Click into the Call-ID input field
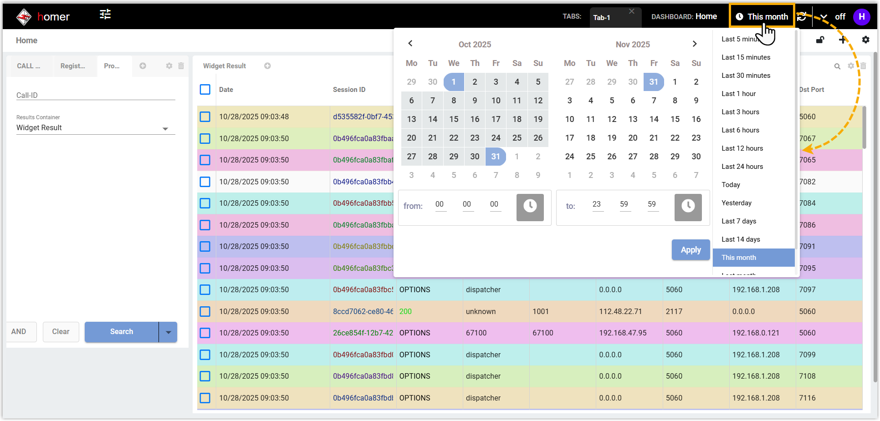Viewport: 880px width, 421px height. [x=96, y=95]
